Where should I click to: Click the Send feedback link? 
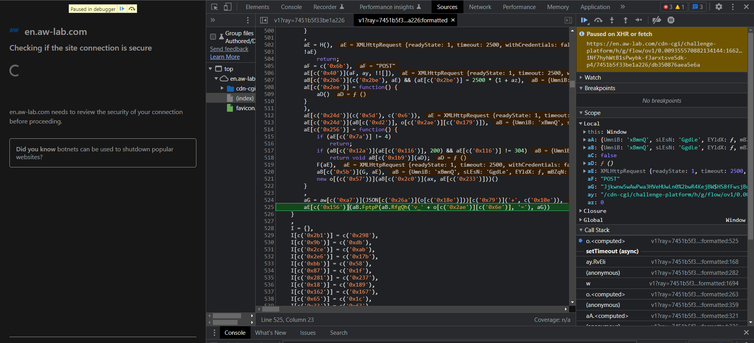[x=229, y=49]
